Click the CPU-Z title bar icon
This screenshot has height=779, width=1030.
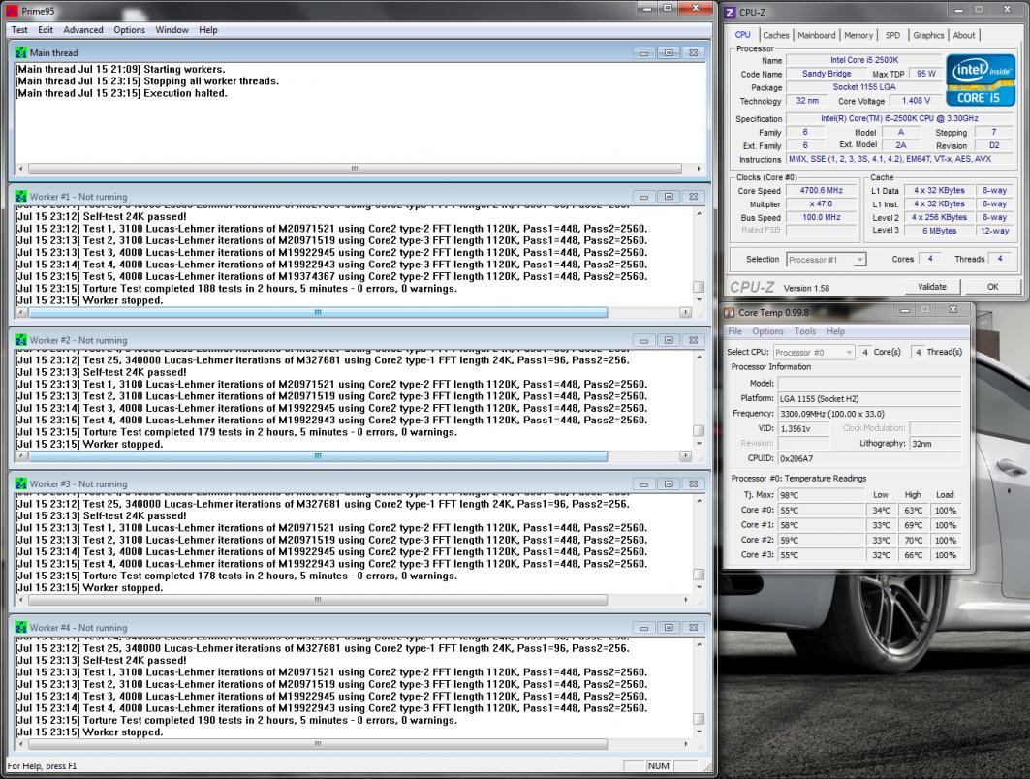730,12
